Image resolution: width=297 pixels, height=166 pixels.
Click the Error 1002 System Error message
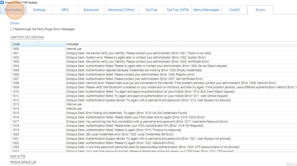[x=136, y=58]
